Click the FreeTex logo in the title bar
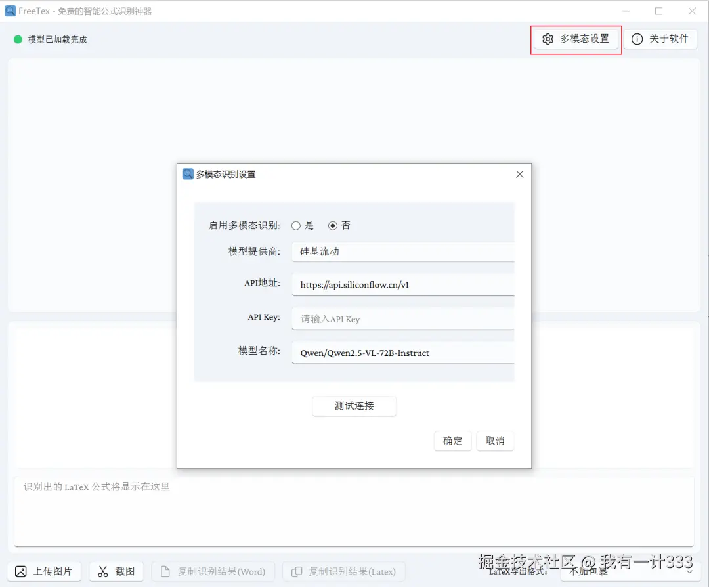This screenshot has height=587, width=709. pyautogui.click(x=10, y=11)
